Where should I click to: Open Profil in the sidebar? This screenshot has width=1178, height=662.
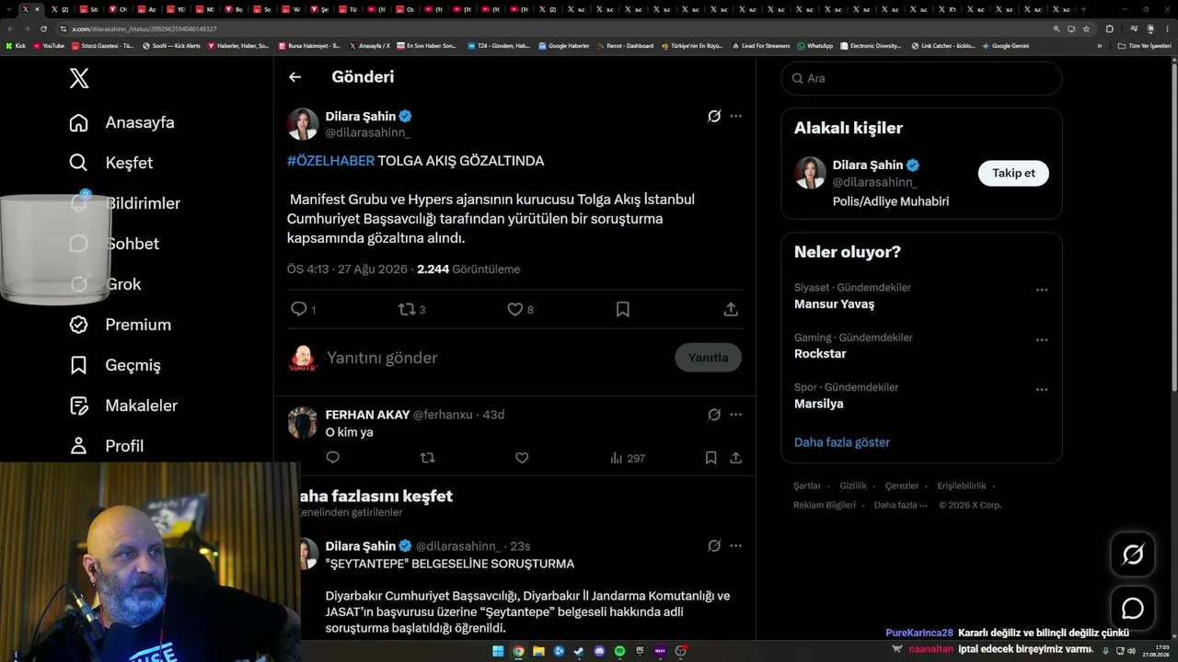pyautogui.click(x=107, y=446)
